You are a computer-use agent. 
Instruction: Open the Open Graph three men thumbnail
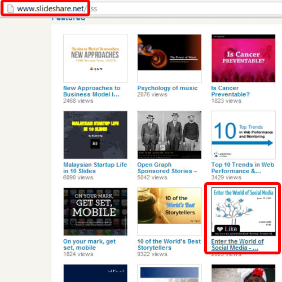coord(169,135)
